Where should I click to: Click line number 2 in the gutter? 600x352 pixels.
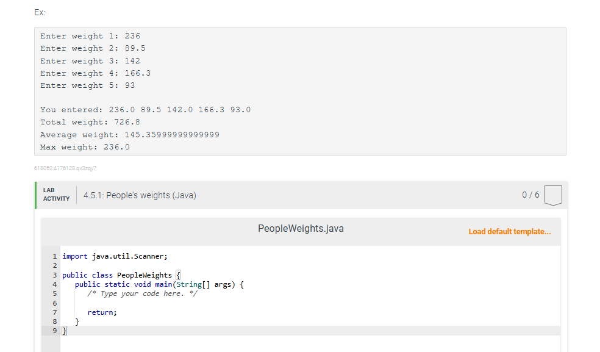coord(55,265)
